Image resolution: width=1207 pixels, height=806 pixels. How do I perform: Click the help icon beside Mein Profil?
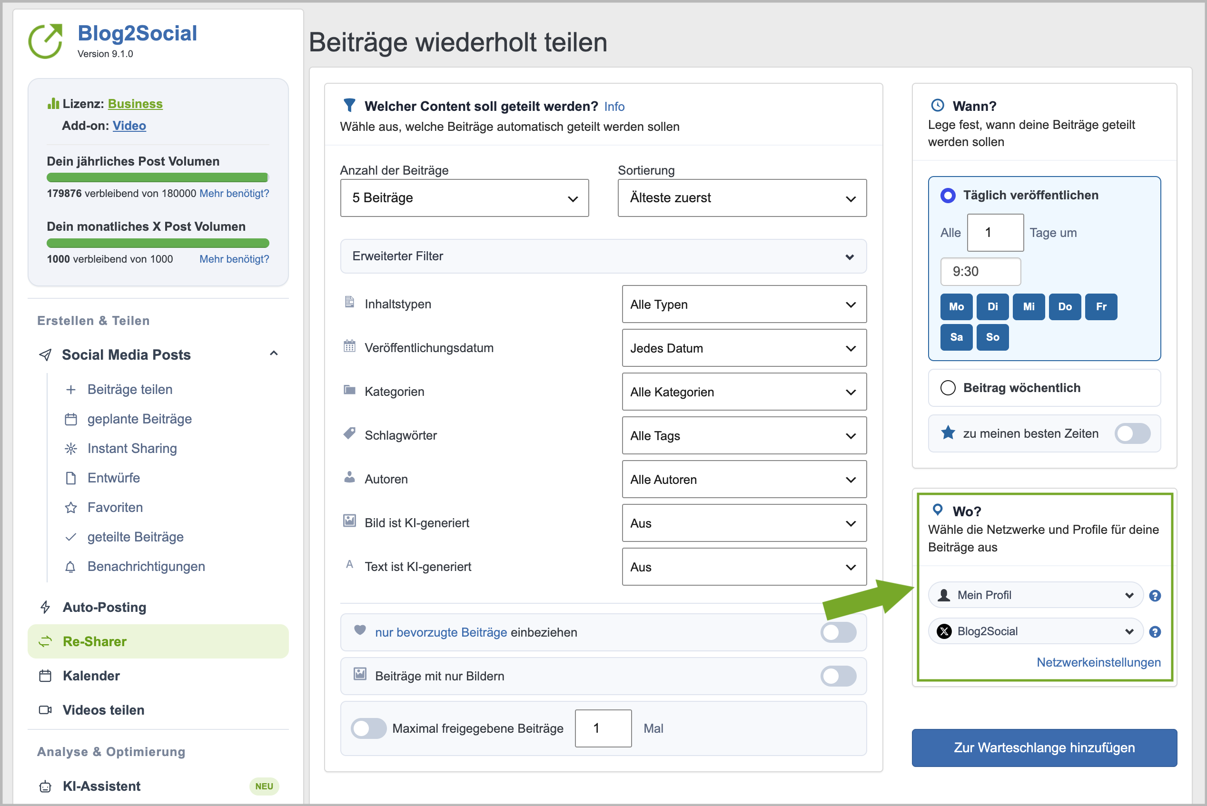[x=1155, y=595]
